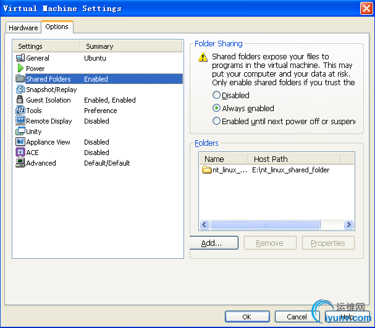Click the Preference summary value
This screenshot has width=375, height=328.
(101, 111)
